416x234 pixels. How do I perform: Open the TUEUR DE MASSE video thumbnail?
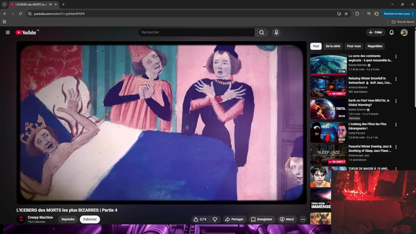320,177
